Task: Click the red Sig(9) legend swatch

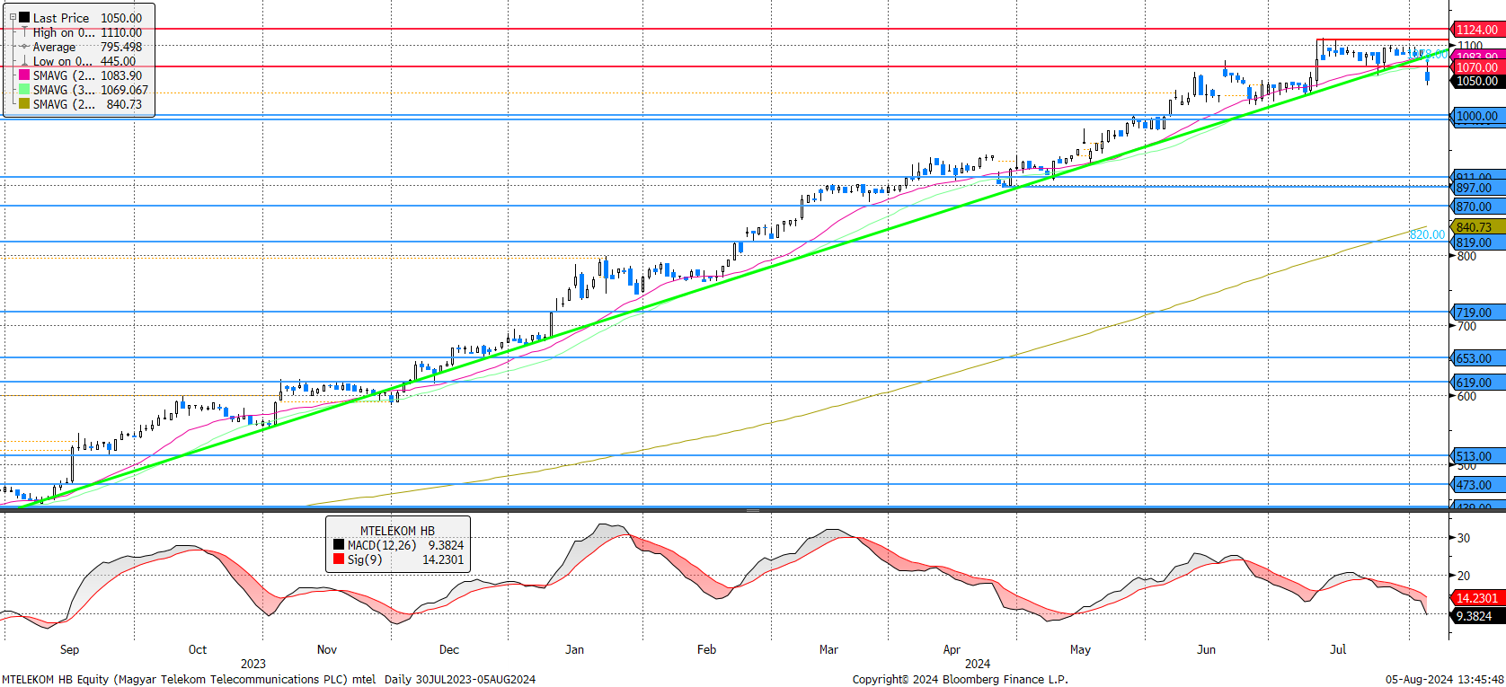Action: coord(339,559)
